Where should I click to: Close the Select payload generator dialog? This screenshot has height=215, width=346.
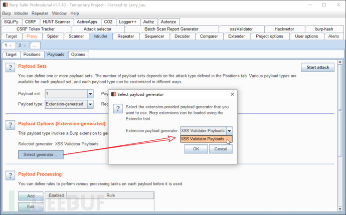point(232,94)
